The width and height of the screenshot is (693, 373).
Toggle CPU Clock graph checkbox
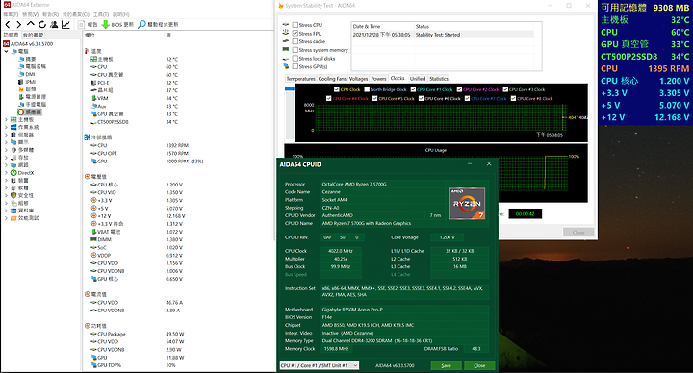tap(337, 89)
